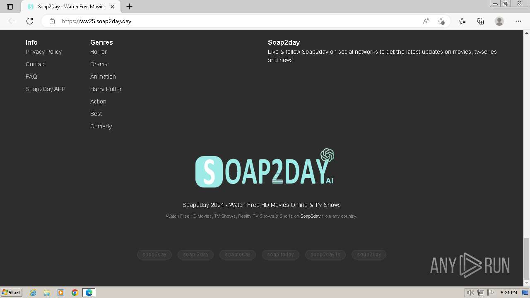The image size is (530, 298).
Task: Close the Soap2Day browser tab
Action: tap(112, 7)
